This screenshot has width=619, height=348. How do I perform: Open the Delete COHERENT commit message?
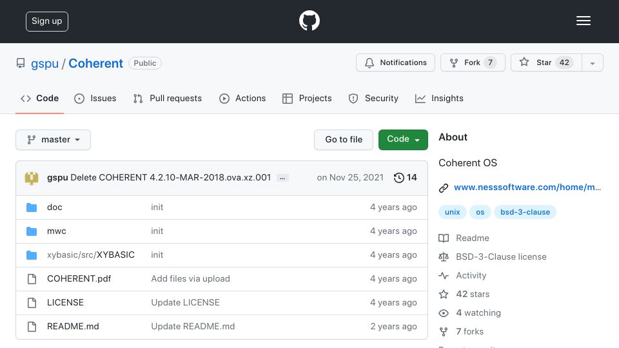coord(170,178)
